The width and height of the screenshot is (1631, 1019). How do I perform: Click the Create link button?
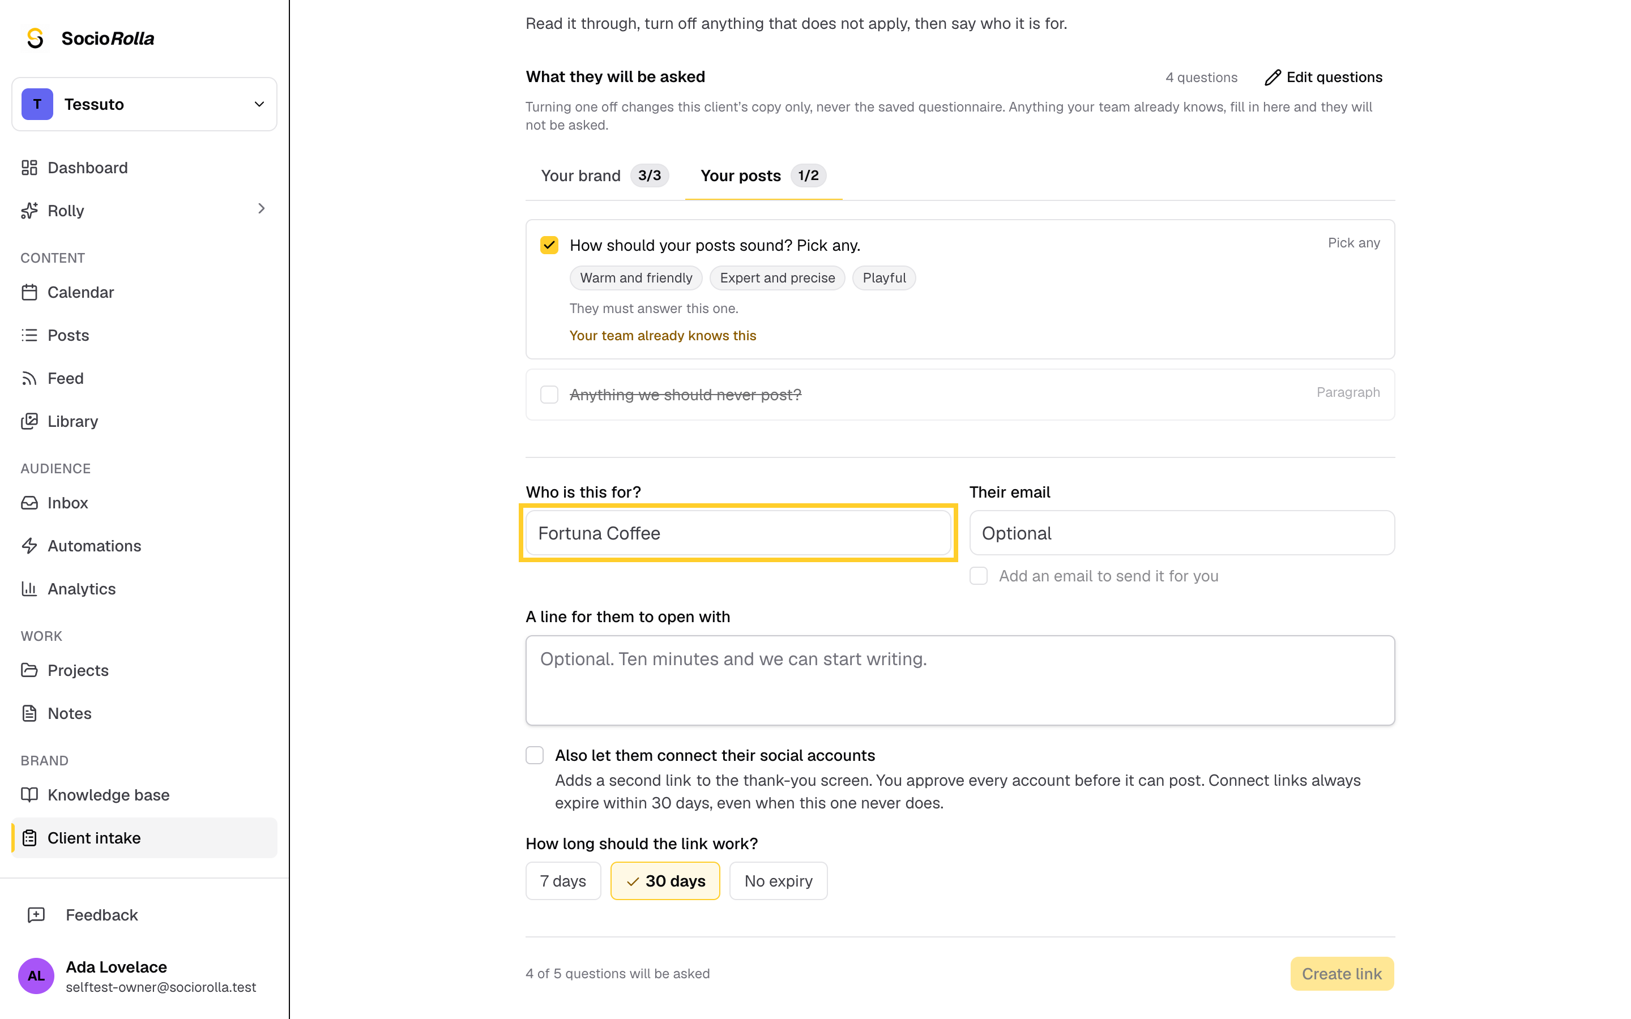pos(1342,973)
